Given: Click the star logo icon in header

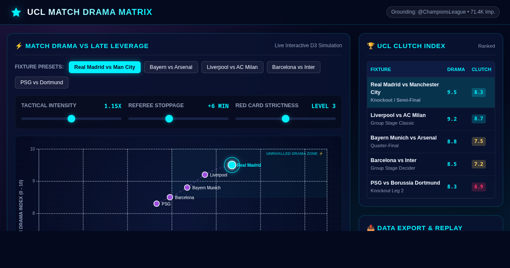Looking at the screenshot, I should (x=16, y=12).
